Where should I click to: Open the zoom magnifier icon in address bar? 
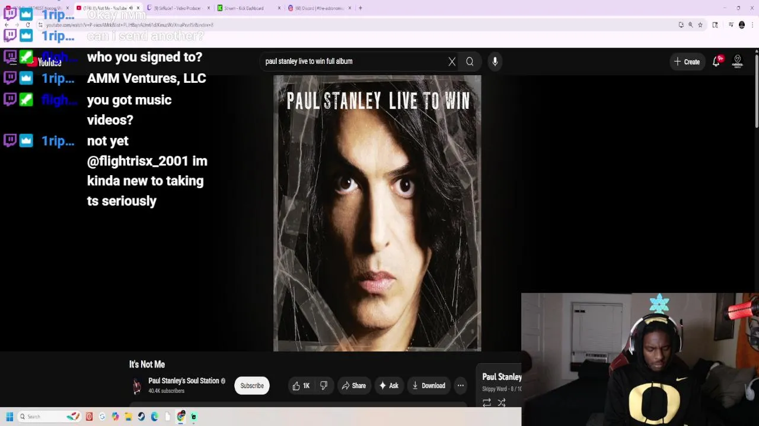pos(691,25)
